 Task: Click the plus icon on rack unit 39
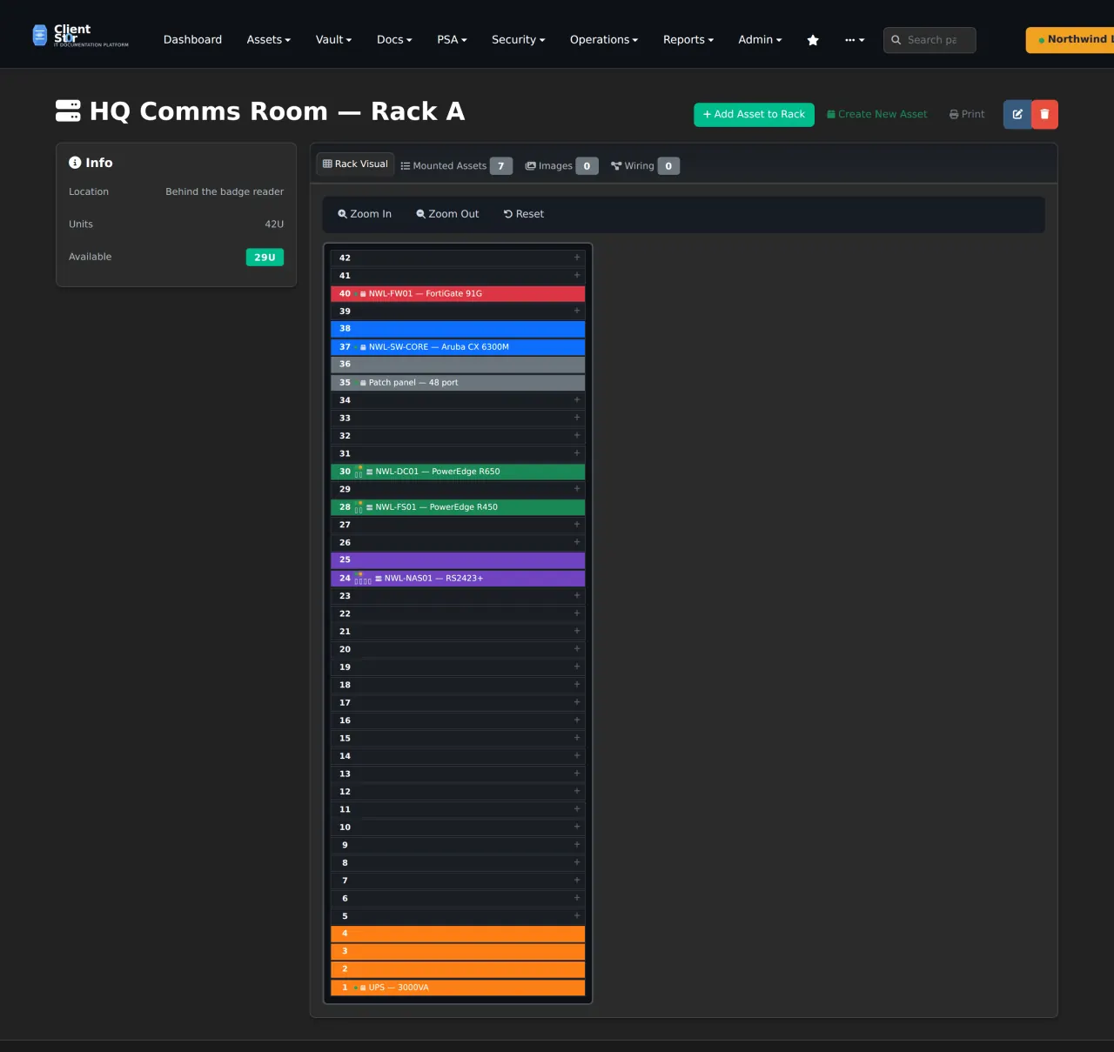[577, 311]
